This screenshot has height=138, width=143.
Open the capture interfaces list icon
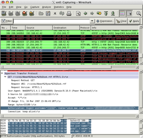[x=4, y=13]
